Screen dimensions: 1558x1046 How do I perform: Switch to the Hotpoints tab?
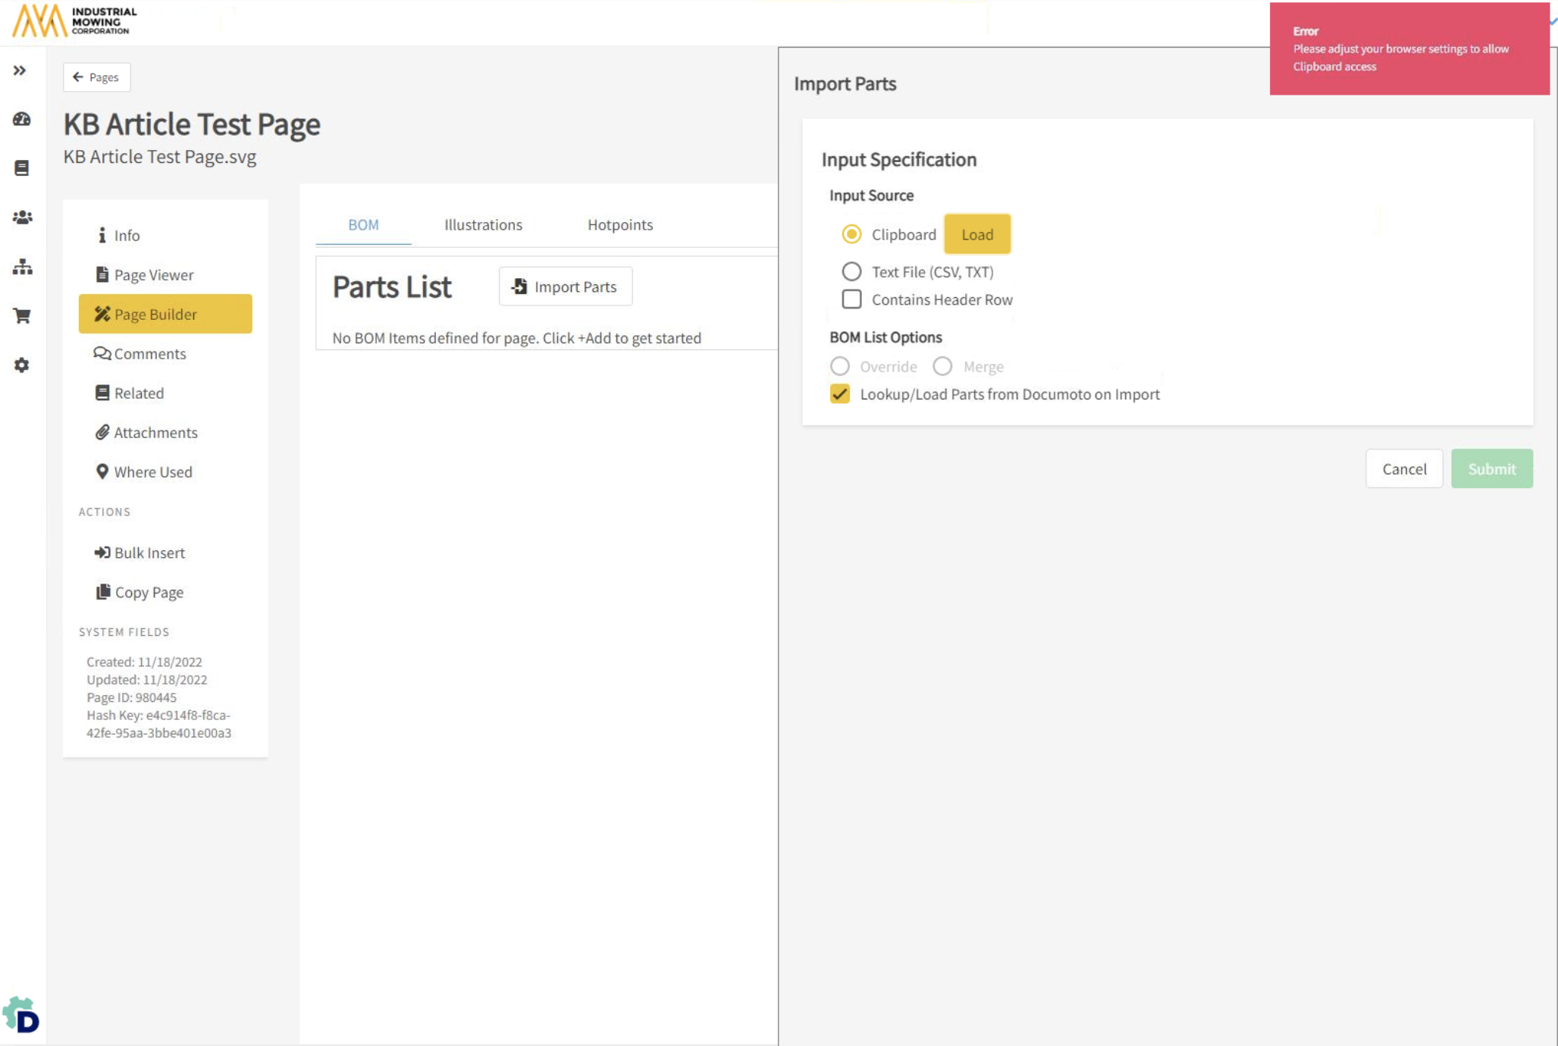(619, 225)
